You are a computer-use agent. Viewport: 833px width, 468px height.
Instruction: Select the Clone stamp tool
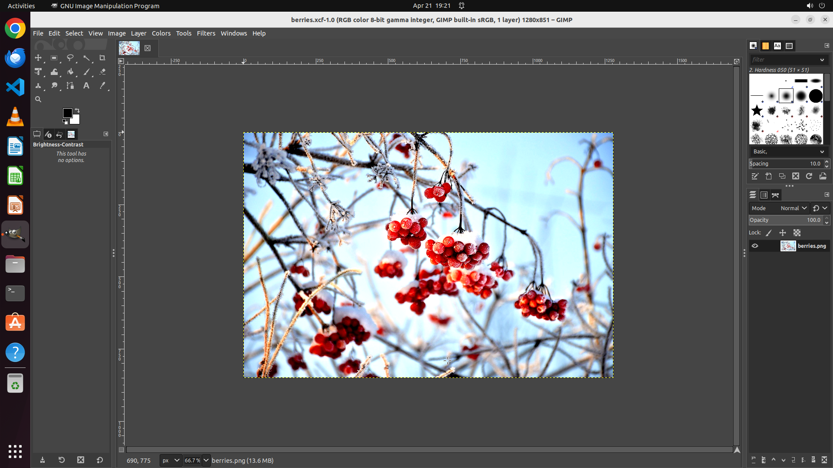tap(38, 86)
